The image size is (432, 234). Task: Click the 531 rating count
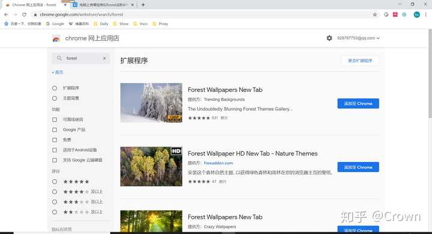215,118
